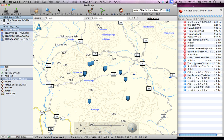Select the arrow Selection tool

[x=59, y=10]
